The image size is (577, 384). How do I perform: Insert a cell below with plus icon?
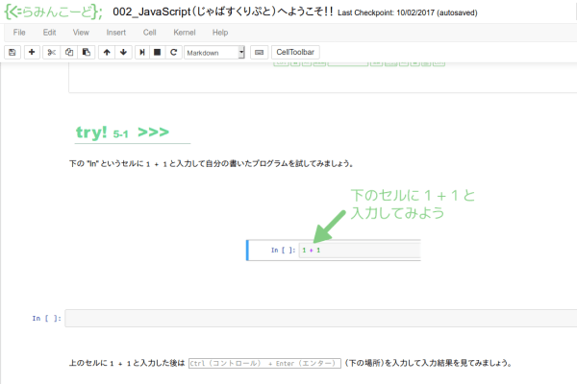pyautogui.click(x=33, y=52)
